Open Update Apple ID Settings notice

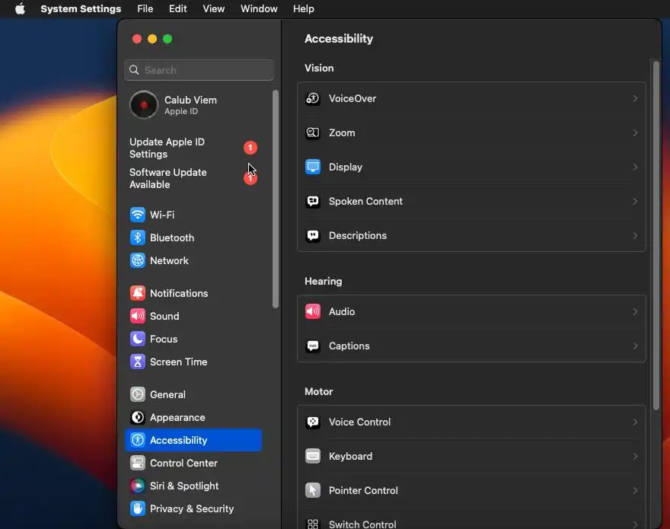click(x=193, y=148)
